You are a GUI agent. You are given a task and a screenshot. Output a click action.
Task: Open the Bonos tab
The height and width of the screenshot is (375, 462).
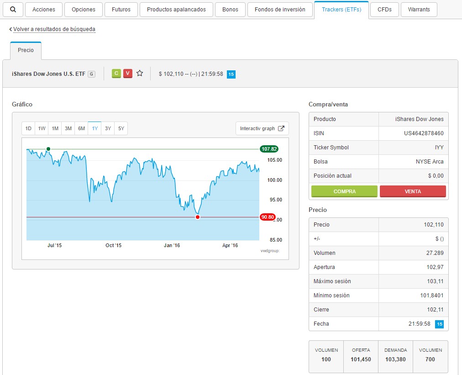230,10
